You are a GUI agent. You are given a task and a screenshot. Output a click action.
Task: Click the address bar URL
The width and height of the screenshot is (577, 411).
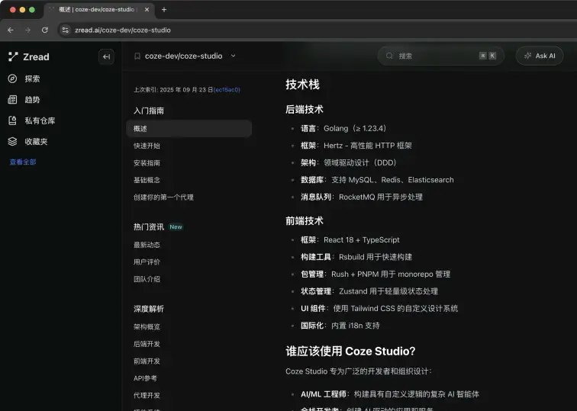click(x=123, y=31)
